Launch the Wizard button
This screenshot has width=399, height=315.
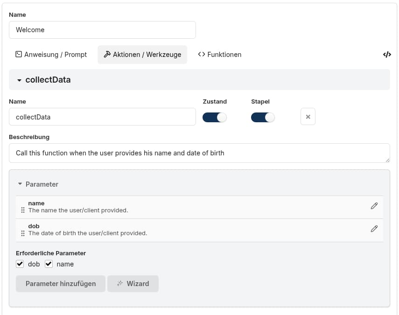tap(133, 284)
